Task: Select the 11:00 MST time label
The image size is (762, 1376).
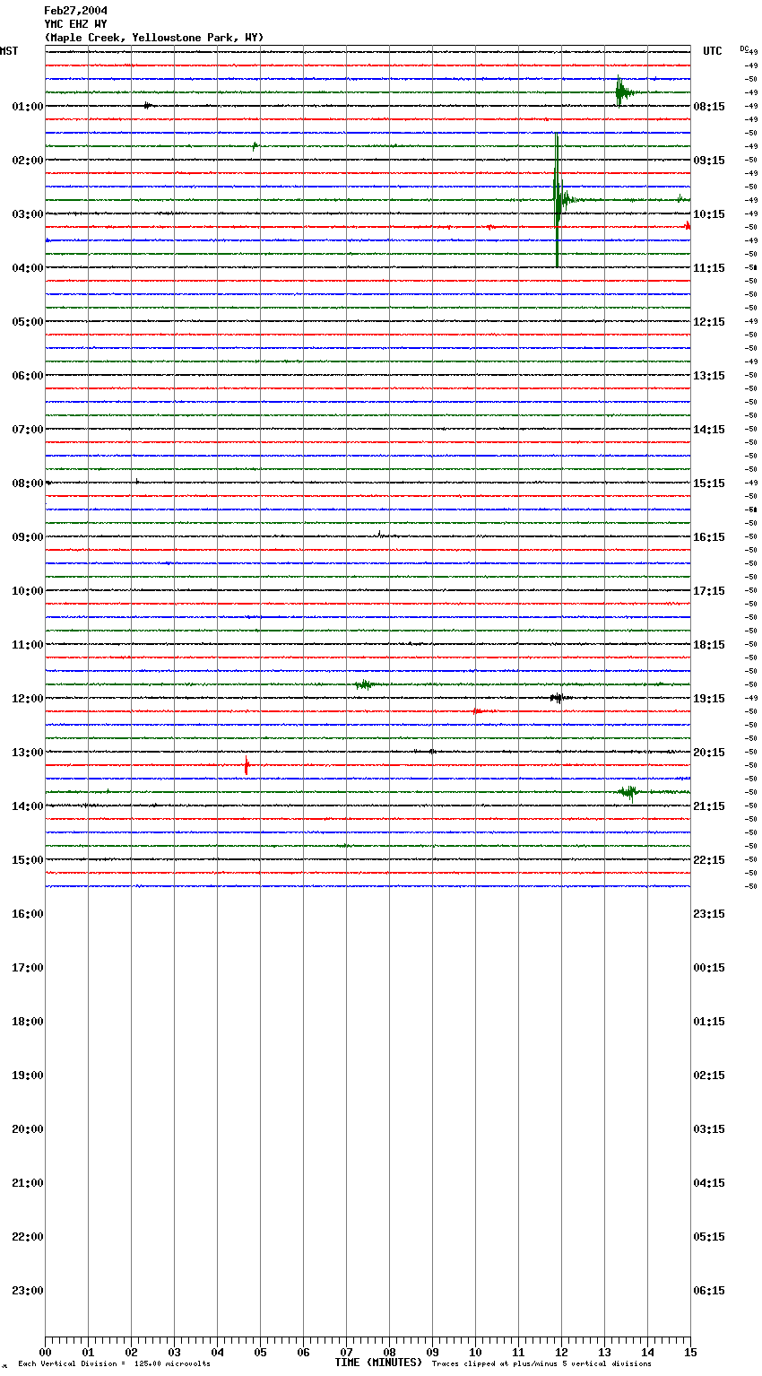Action: [x=28, y=645]
